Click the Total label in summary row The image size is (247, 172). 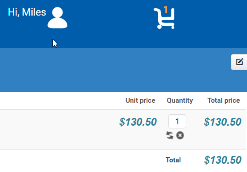[173, 160]
